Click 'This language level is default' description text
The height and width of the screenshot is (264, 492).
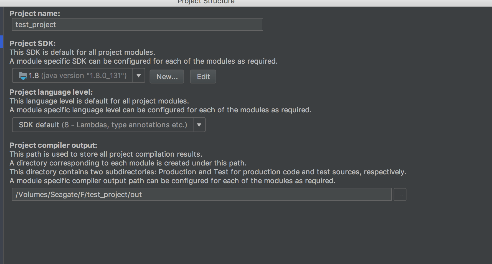click(x=99, y=101)
